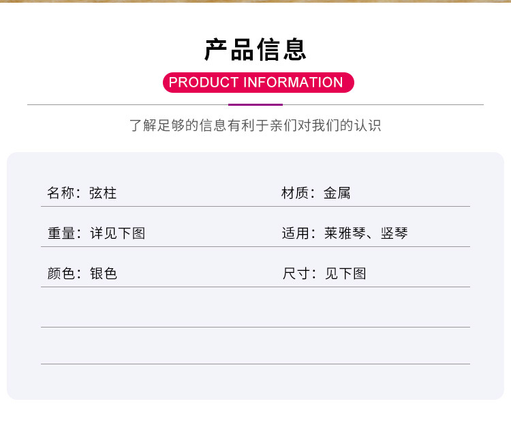
Task: Click the 名称 label
Action: tap(60, 193)
